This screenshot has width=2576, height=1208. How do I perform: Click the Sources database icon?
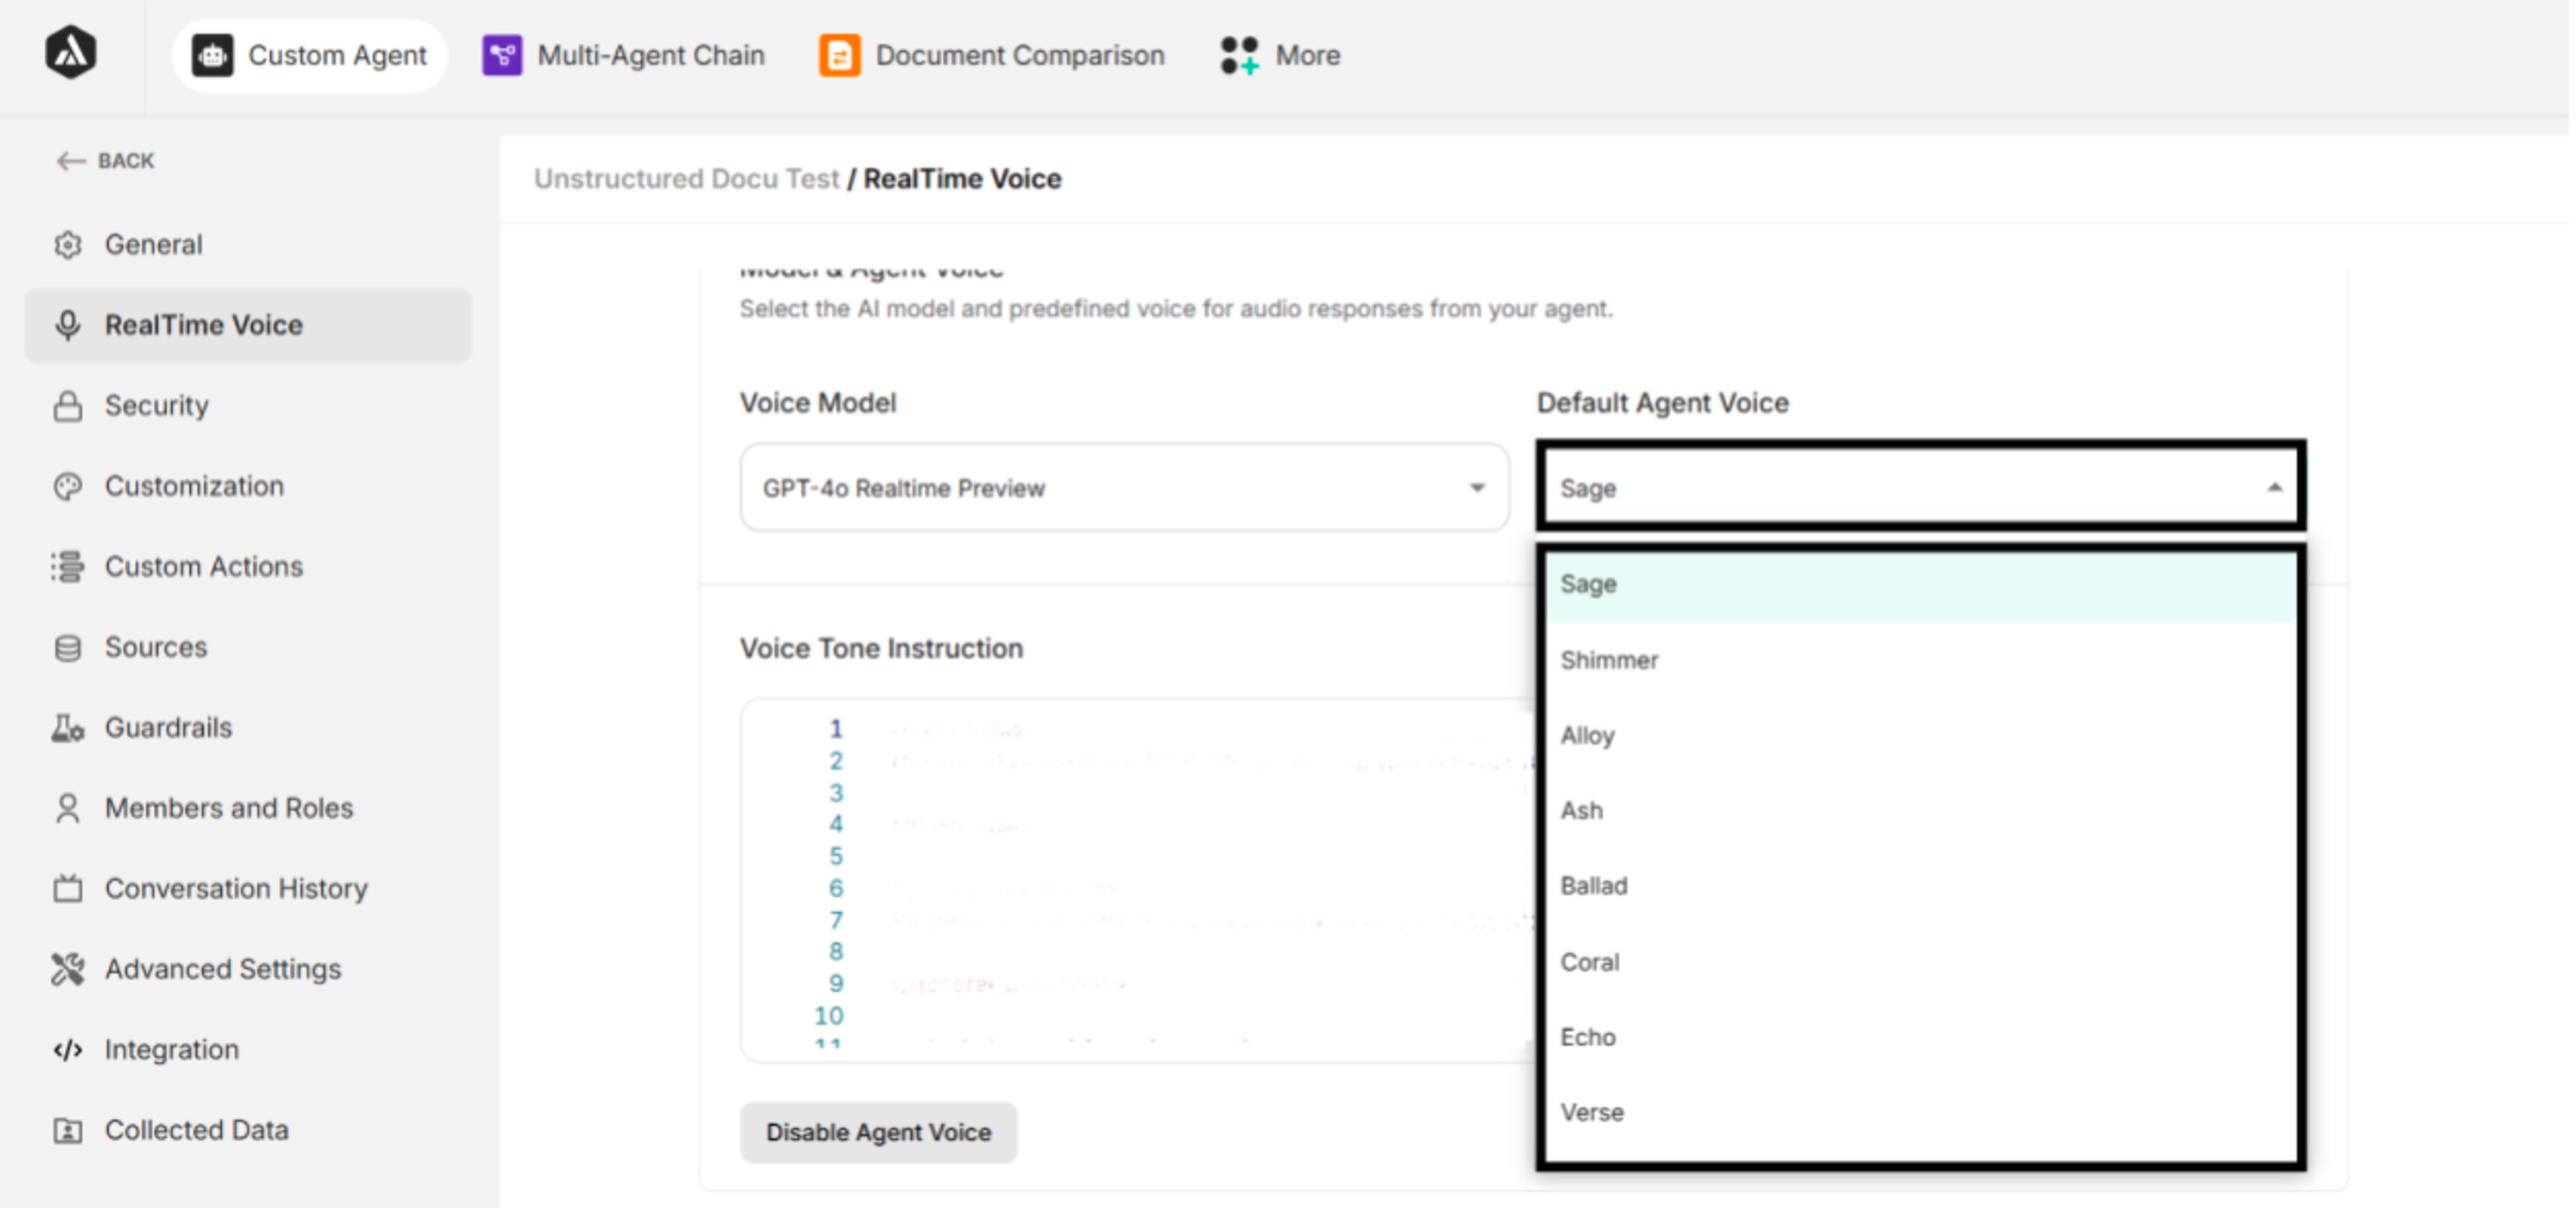[x=67, y=647]
